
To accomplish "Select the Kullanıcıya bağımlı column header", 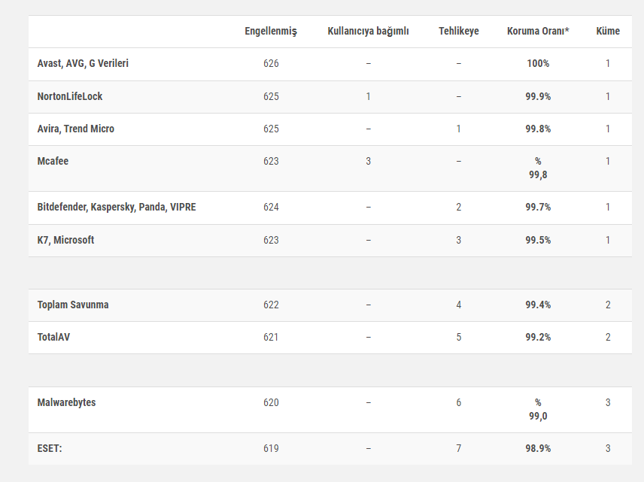I will click(368, 31).
